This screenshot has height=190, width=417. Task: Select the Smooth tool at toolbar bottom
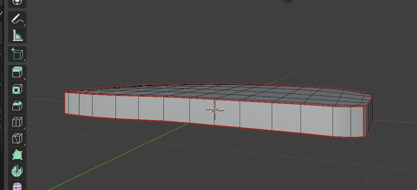click(17, 185)
